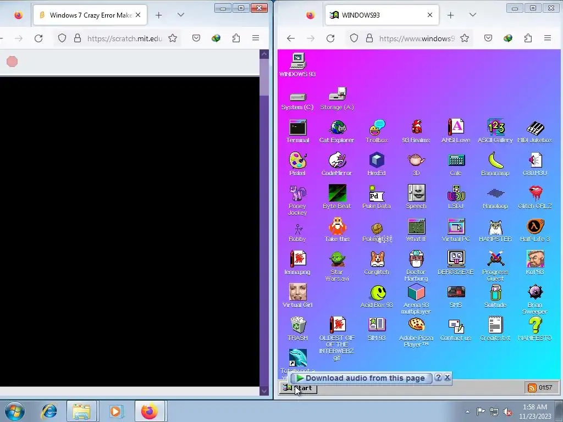Viewport: 563px width, 422px height.
Task: Open the Glitch GRLZ lips icon
Action: click(x=534, y=197)
